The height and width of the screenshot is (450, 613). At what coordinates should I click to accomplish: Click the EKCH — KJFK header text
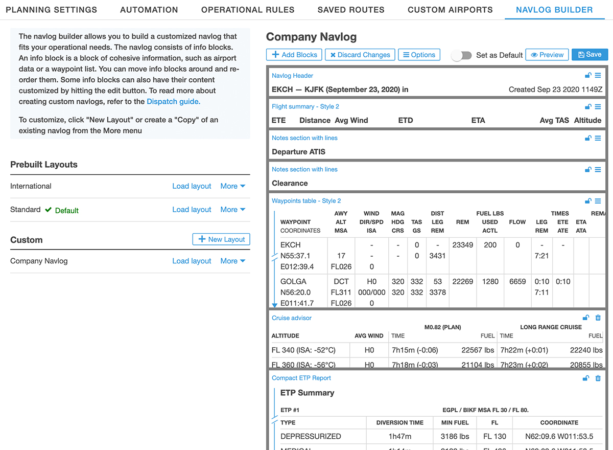(x=340, y=89)
